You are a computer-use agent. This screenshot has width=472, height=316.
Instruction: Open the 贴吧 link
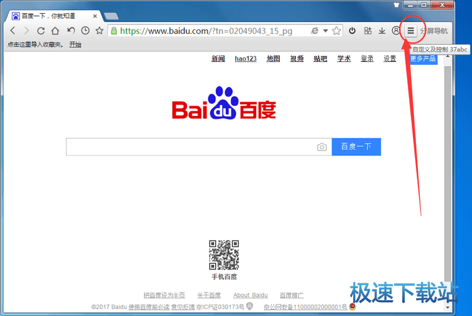320,59
